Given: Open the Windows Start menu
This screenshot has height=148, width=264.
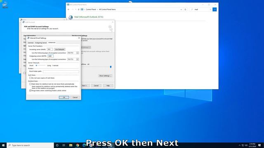Looking at the screenshot, I should pyautogui.click(x=3, y=145).
